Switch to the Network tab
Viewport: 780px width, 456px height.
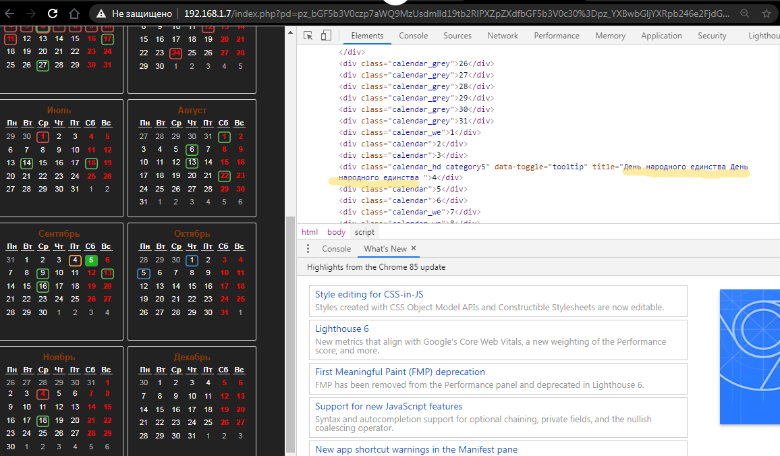pyautogui.click(x=503, y=36)
